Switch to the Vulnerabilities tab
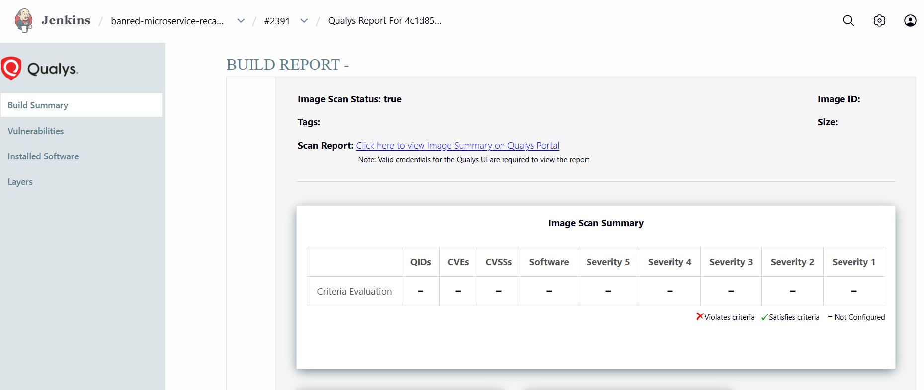 [x=36, y=131]
